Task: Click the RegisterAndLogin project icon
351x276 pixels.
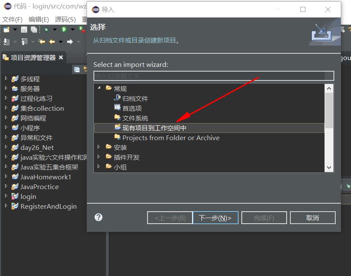Action: (x=15, y=206)
